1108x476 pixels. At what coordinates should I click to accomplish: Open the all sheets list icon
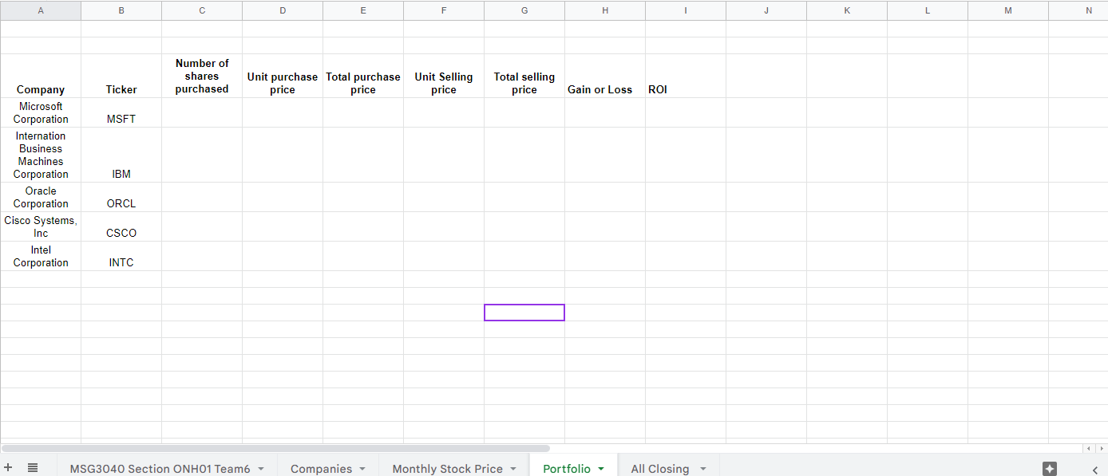tap(33, 467)
